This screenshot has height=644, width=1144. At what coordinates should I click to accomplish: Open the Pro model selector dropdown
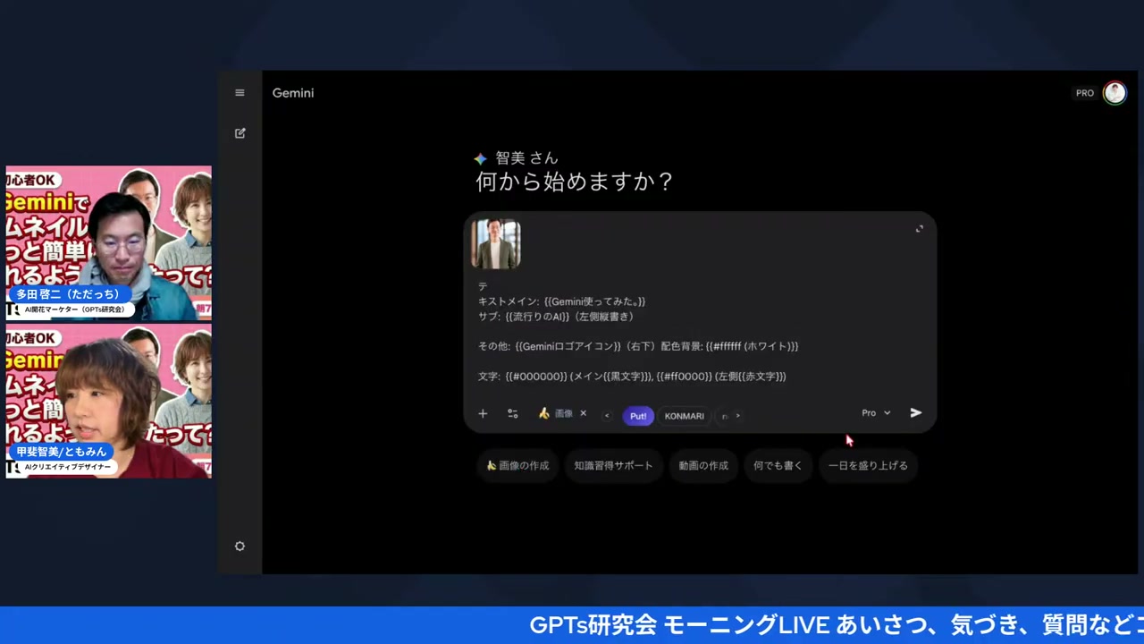pyautogui.click(x=875, y=412)
